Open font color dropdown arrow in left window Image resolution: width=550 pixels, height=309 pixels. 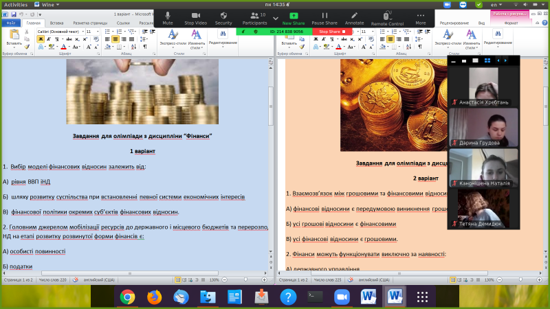click(68, 47)
